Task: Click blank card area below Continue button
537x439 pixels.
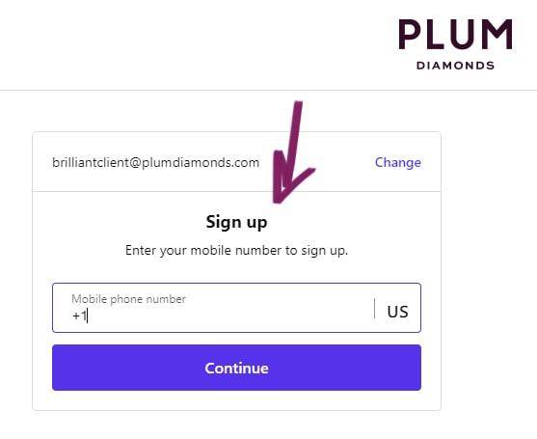Action: (x=236, y=400)
